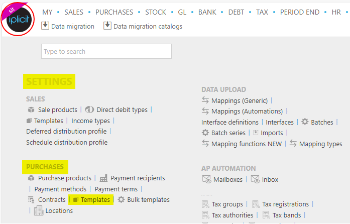Click the Direct debit types icon
This screenshot has height=224, width=350.
89,109
